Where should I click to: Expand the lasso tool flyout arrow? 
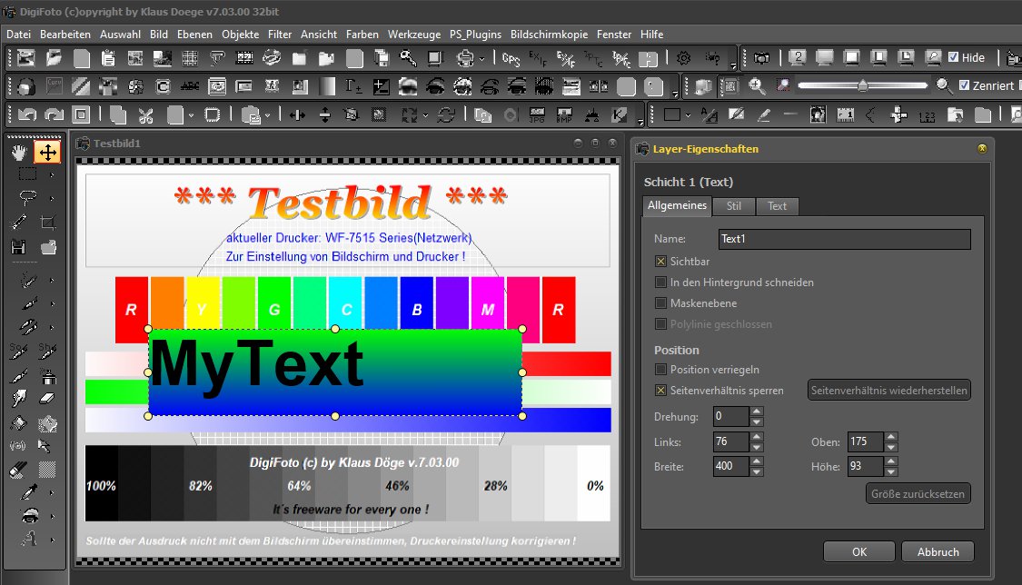(x=52, y=198)
